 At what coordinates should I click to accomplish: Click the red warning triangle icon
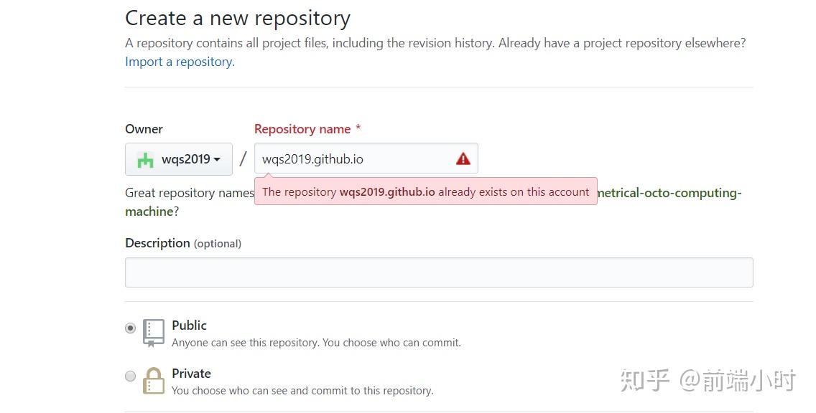point(463,159)
